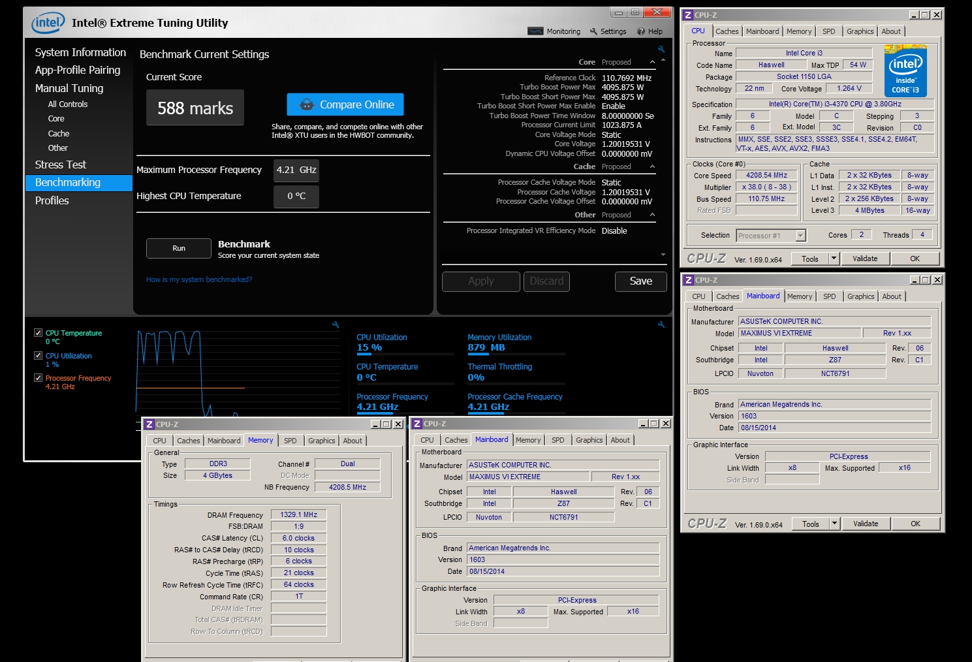The height and width of the screenshot is (662, 972).
Task: Click the Z title icon of the CPU-Z window showing Intel Core i3
Action: pos(688,14)
